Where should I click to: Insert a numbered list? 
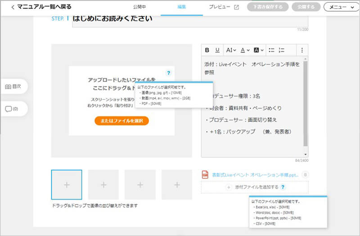click(282, 50)
